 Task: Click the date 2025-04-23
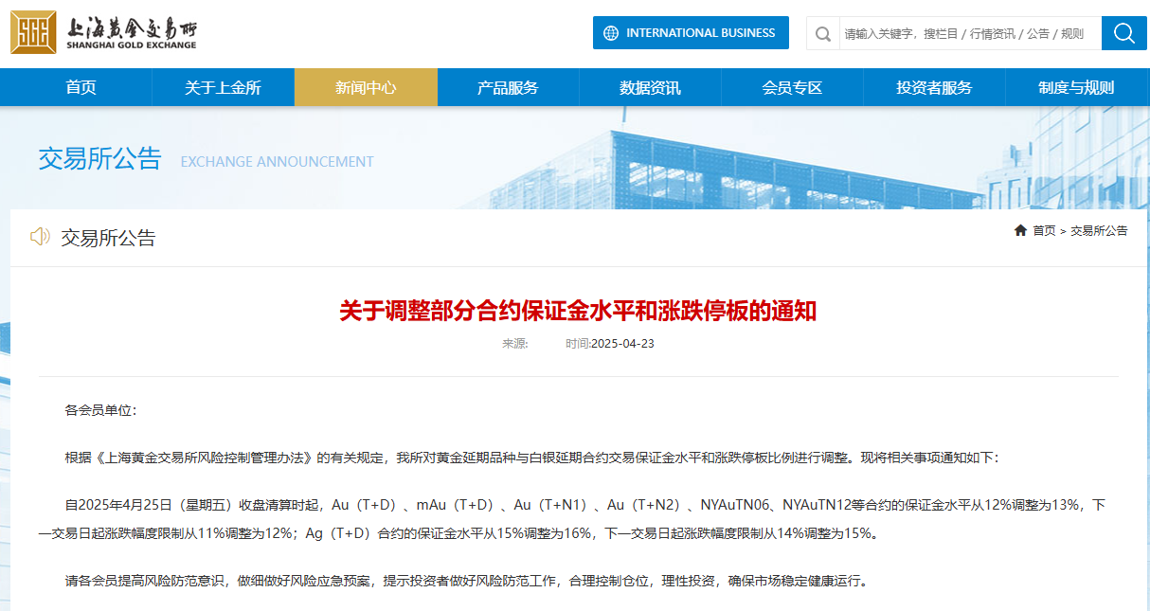coord(622,343)
